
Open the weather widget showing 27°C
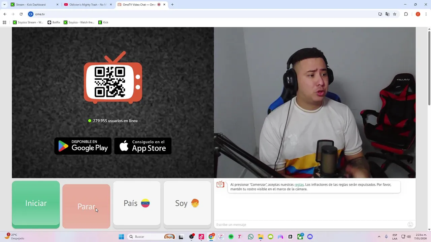pos(14,237)
